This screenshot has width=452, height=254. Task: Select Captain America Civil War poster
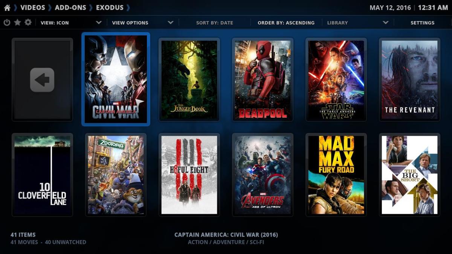click(116, 79)
